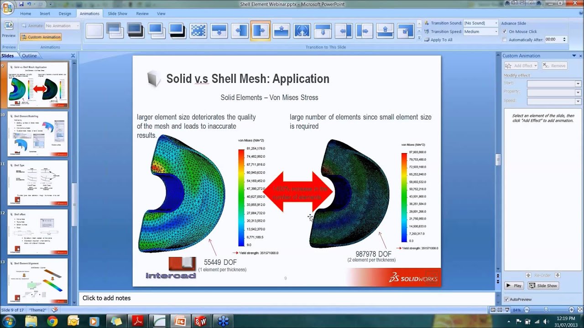This screenshot has height=328, width=584.
Task: Adjust the zoom slider handle
Action: click(546, 310)
